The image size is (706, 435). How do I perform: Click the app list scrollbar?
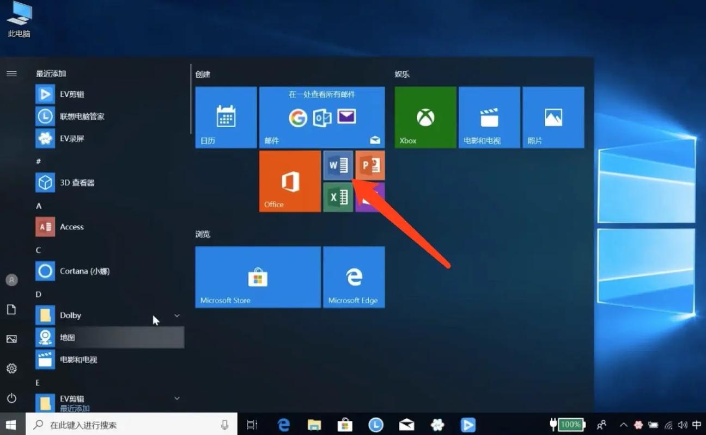191,98
